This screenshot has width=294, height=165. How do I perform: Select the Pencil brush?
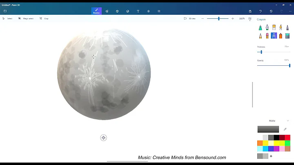261,36
